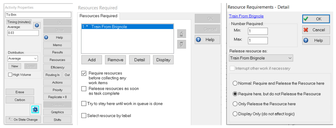336x128 pixels.
Task: Switch to the Resources Required tab
Action: pyautogui.click(x=98, y=16)
